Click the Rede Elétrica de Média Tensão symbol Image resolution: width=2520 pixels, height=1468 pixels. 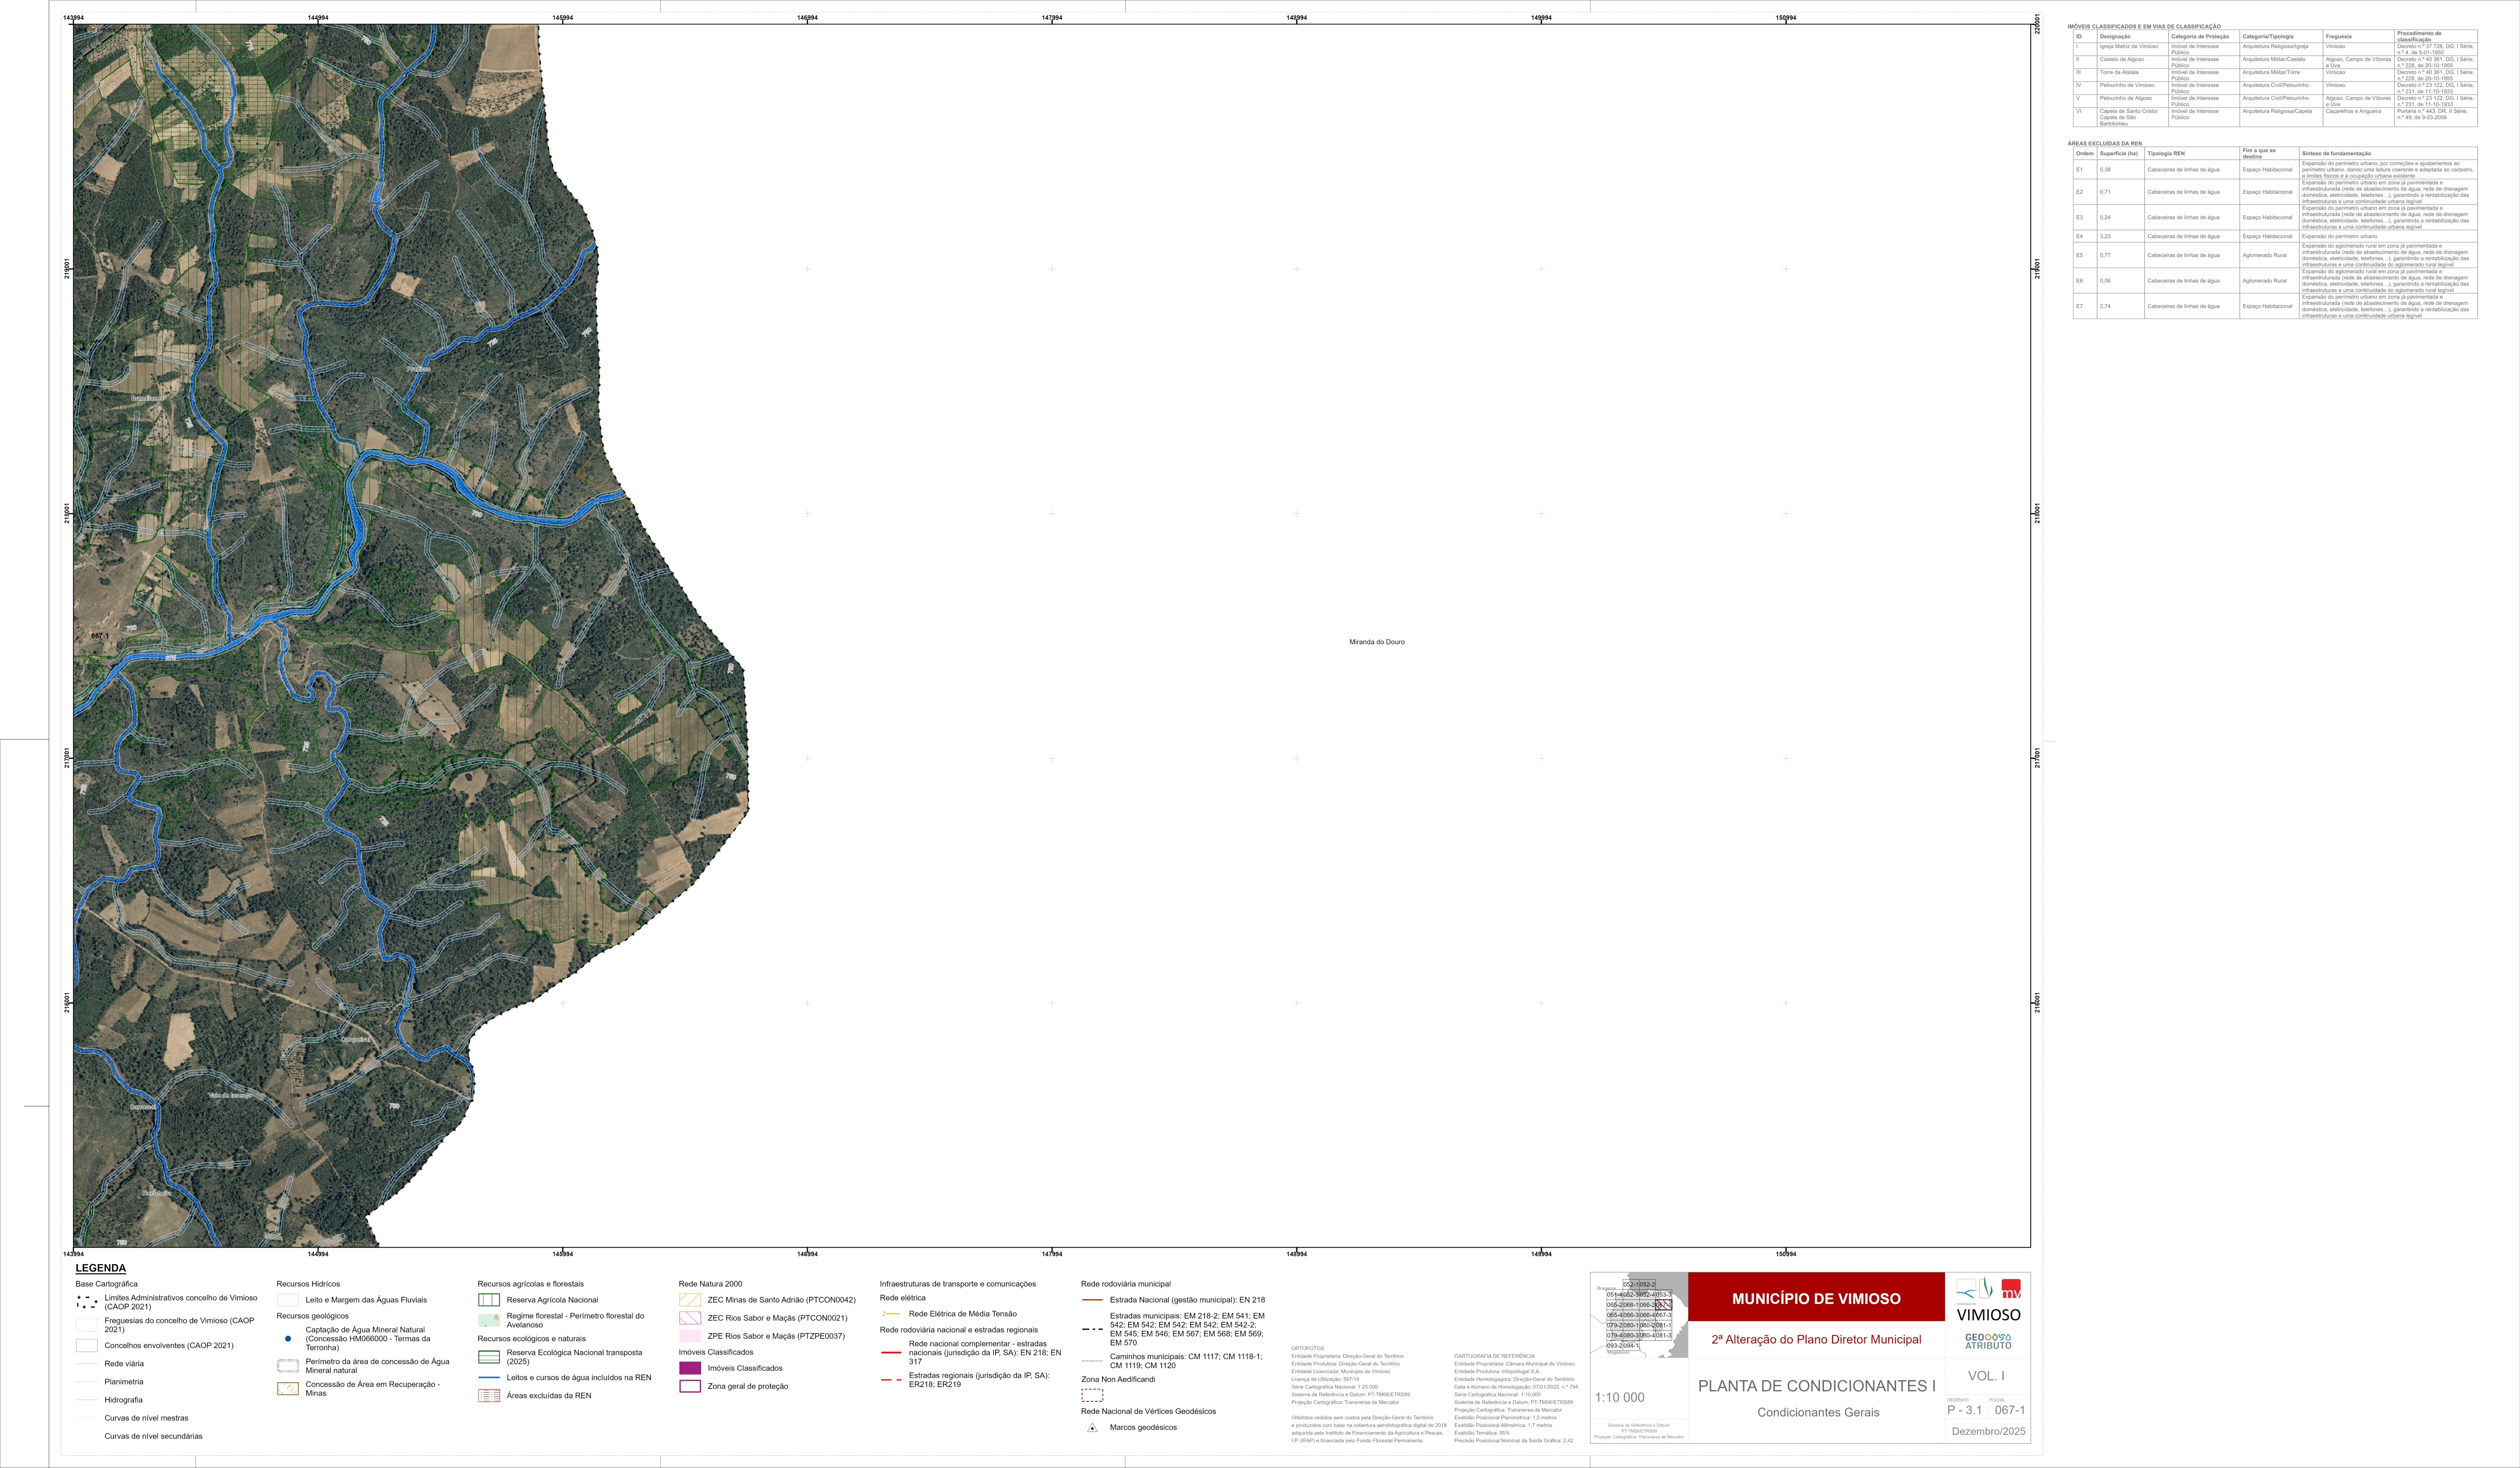pos(891,1314)
